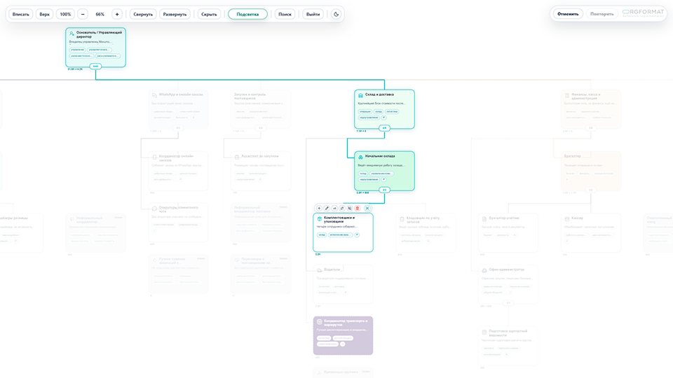Toggle Закупки и контроль поставщиков children counter
673x378 pixels.
(261, 128)
